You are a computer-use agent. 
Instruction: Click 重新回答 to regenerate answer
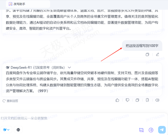pos(10,101)
